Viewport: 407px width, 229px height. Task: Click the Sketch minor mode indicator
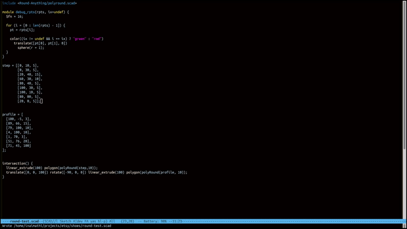coord(66,221)
